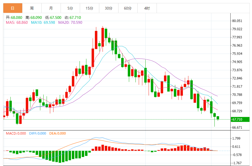Select the 日 daily chart tab
The width and height of the screenshot is (252, 166).
(x=13, y=8)
